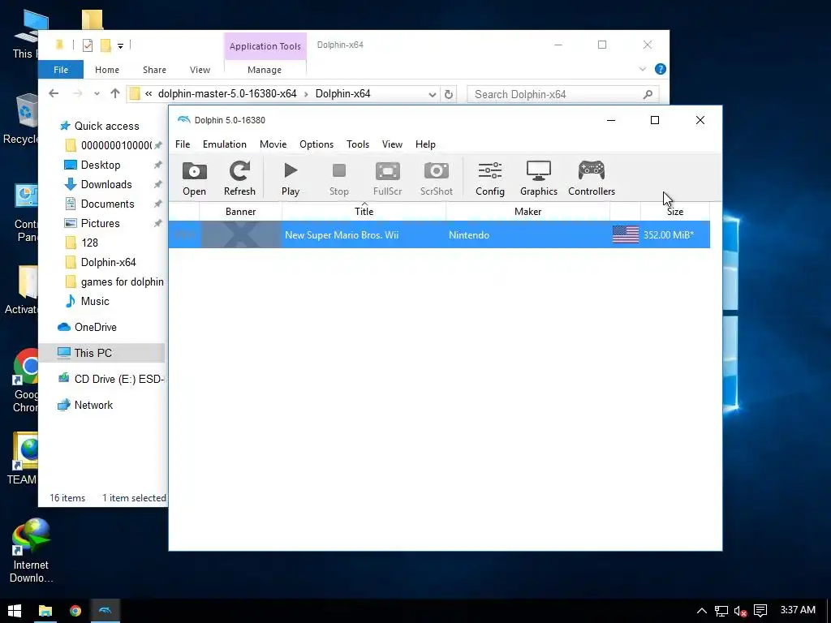Open the Windows Start menu
This screenshot has height=623, width=831.
coord(15,610)
